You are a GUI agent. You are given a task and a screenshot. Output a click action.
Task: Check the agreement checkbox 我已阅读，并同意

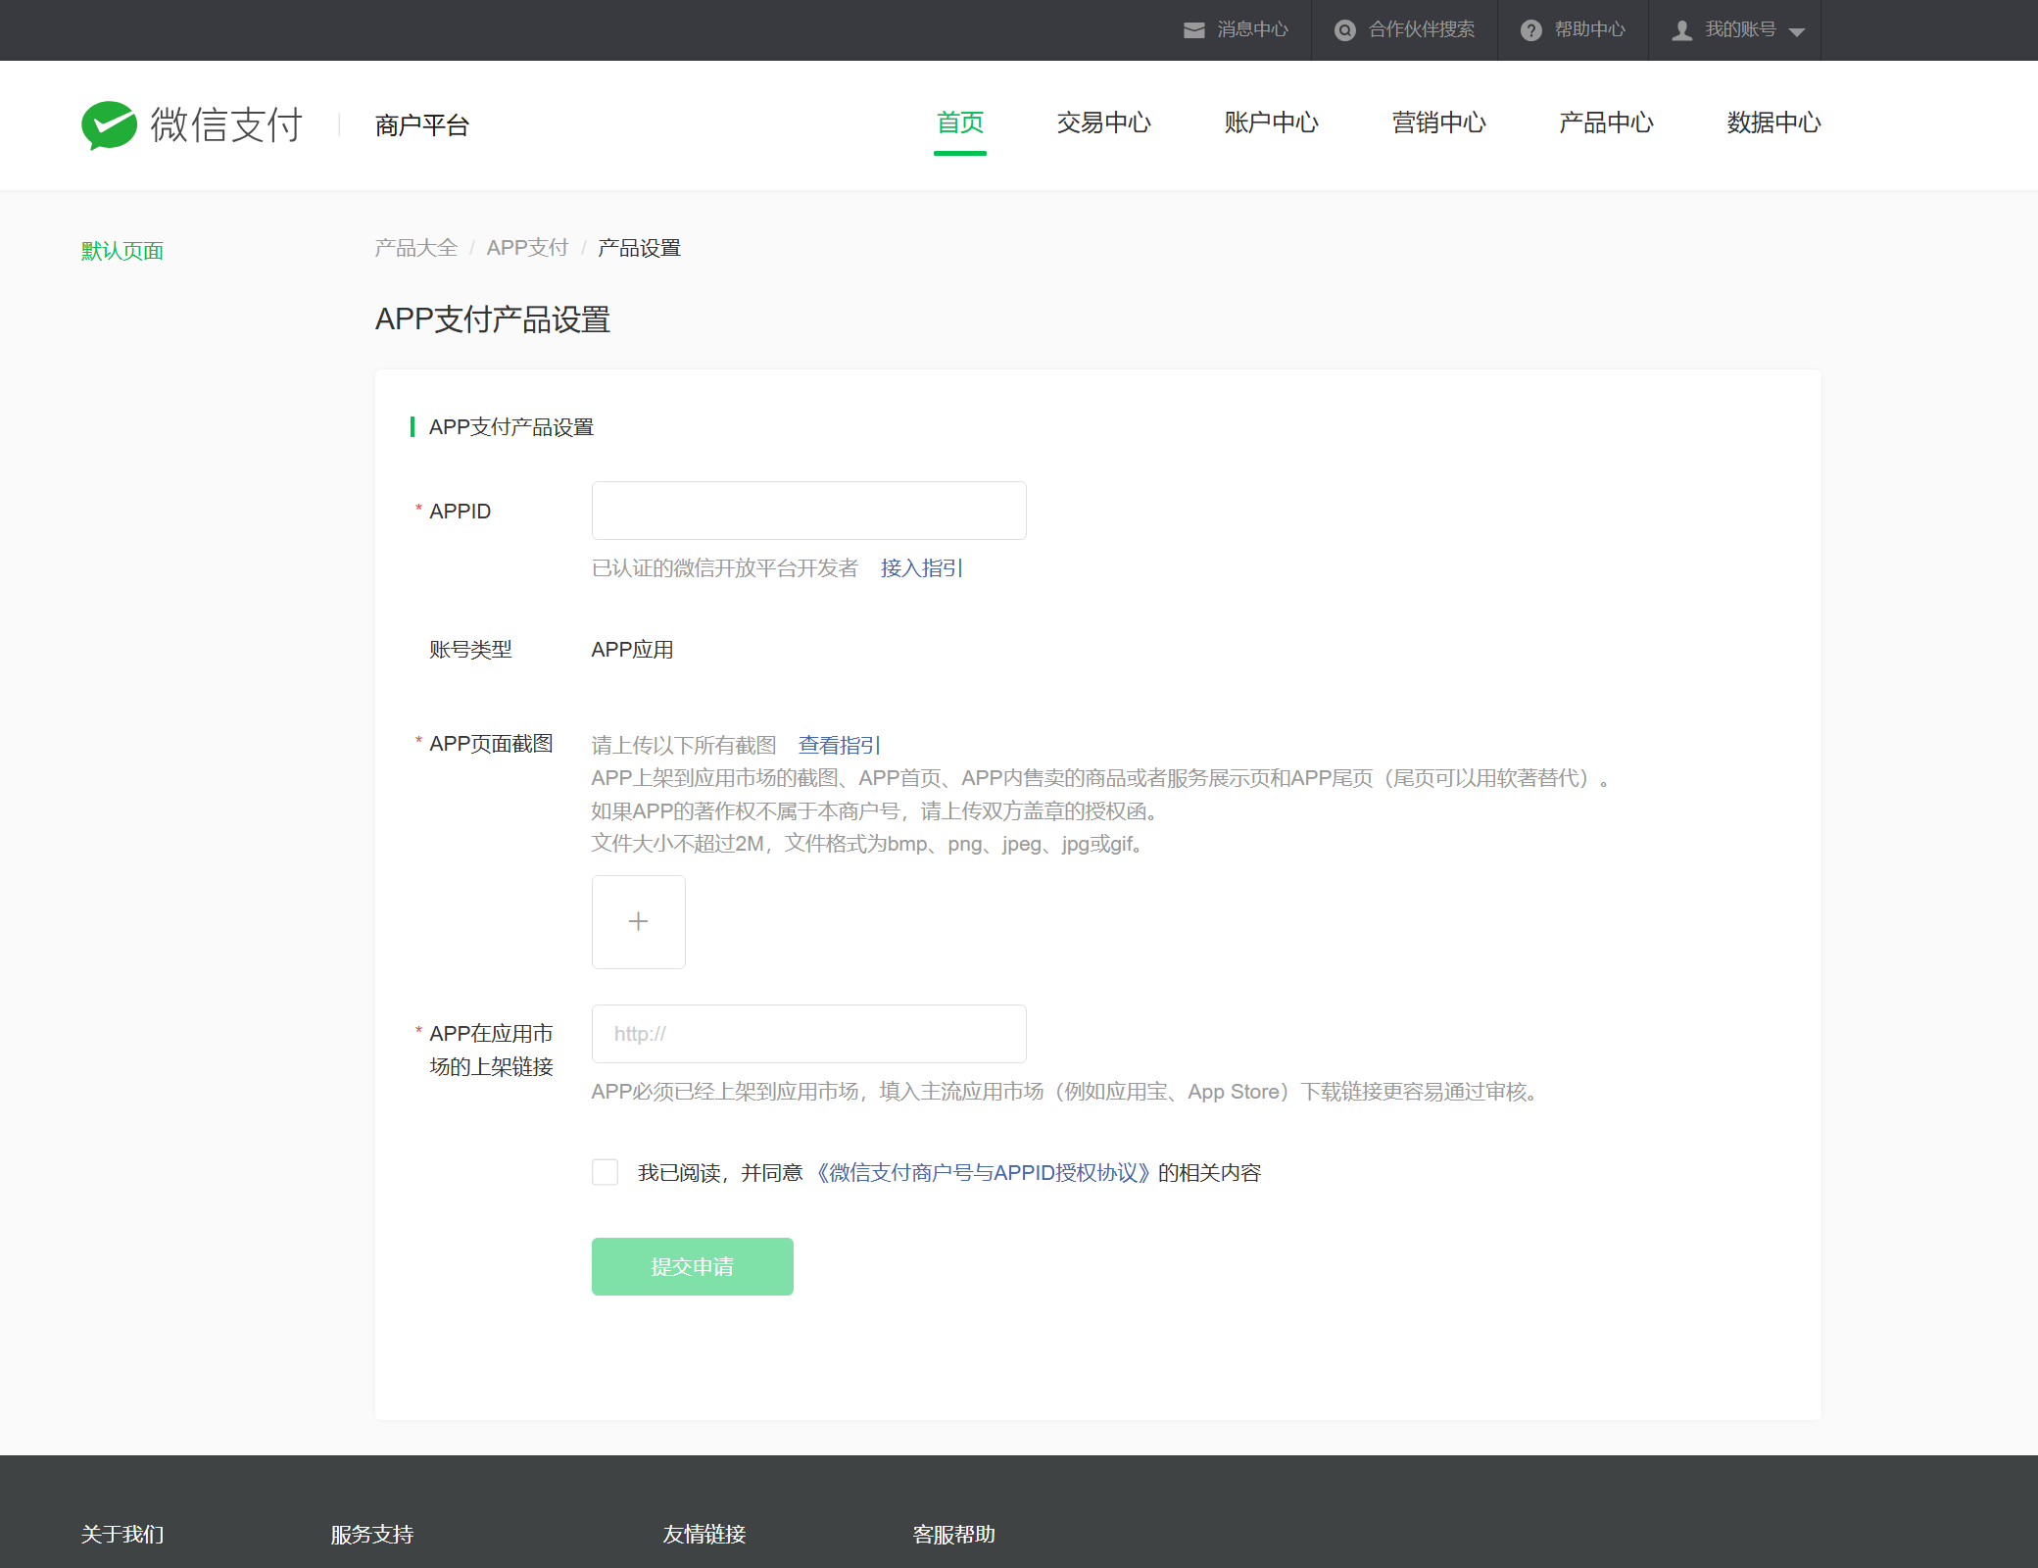point(605,1172)
